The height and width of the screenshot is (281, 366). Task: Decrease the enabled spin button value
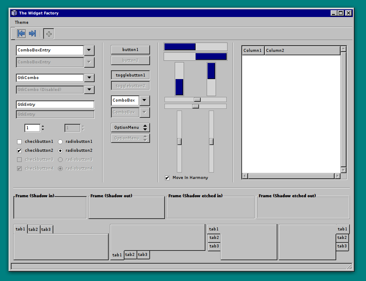[x=43, y=129]
